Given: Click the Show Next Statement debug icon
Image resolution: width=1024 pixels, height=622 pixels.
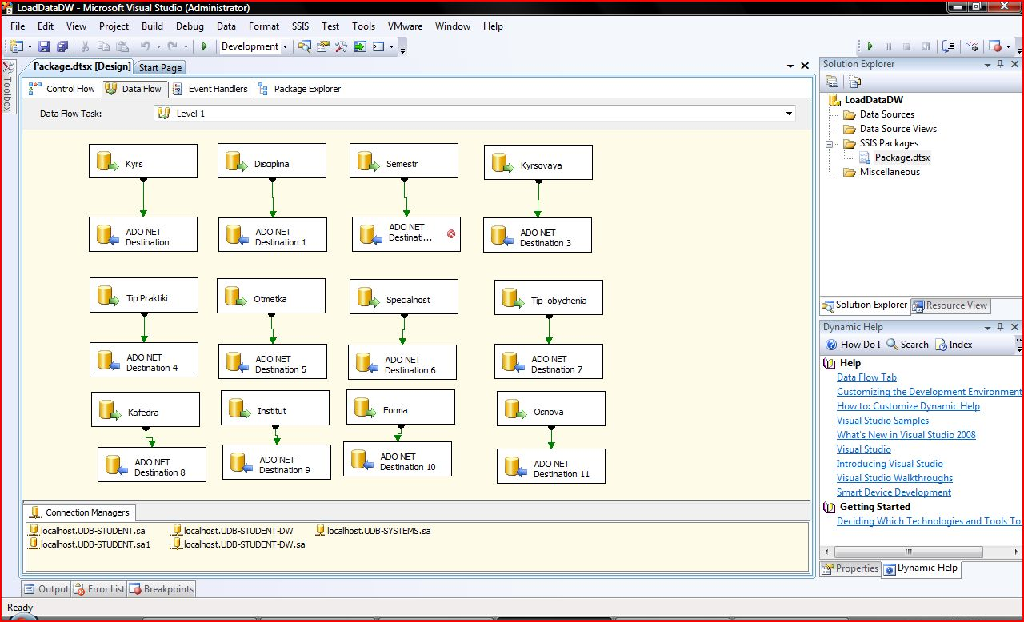Looking at the screenshot, I should pos(949,46).
